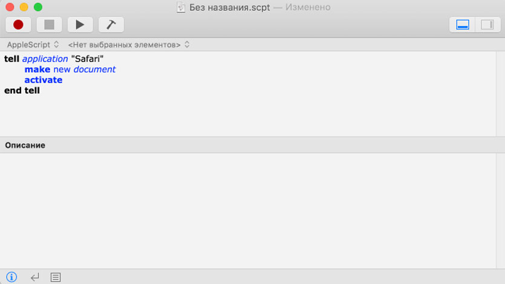Click the «Описание» pane header
The image size is (505, 284).
click(x=25, y=145)
